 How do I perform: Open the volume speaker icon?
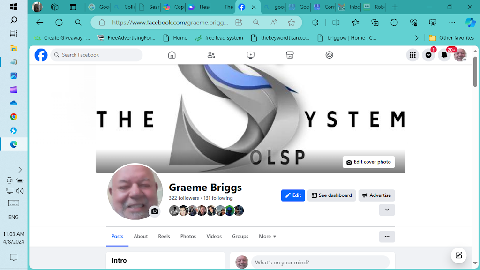pos(20,191)
